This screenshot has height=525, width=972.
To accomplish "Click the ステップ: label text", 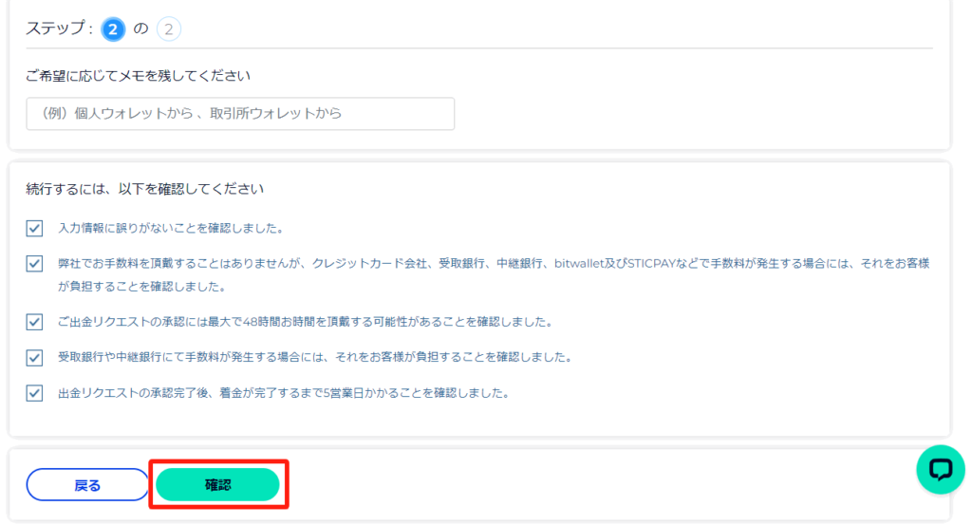I will tap(59, 29).
